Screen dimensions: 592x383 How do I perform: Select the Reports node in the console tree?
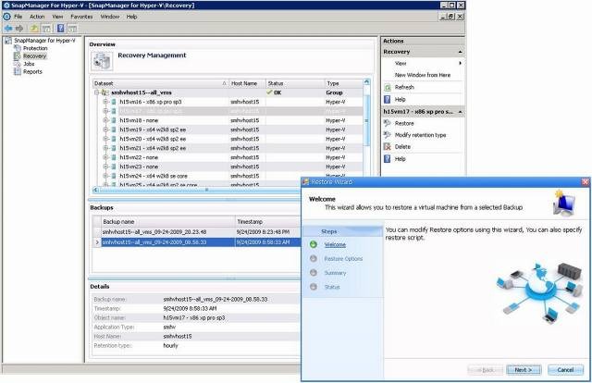click(32, 72)
